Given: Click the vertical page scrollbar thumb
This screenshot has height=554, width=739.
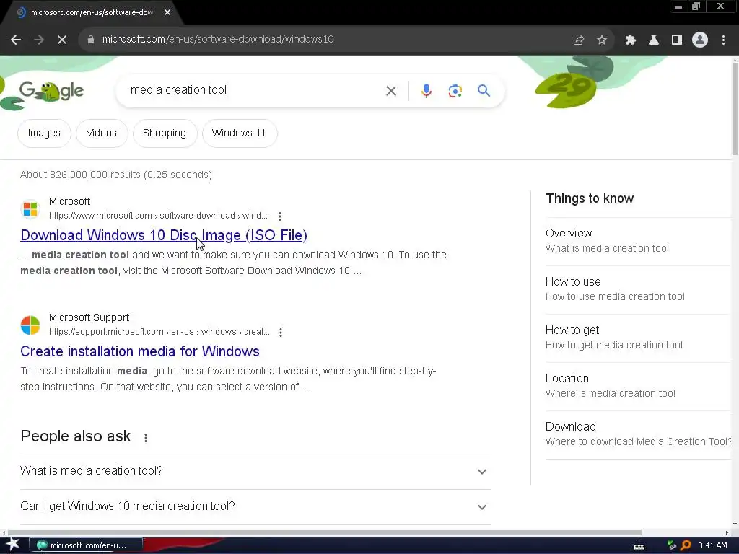Looking at the screenshot, I should (x=735, y=108).
